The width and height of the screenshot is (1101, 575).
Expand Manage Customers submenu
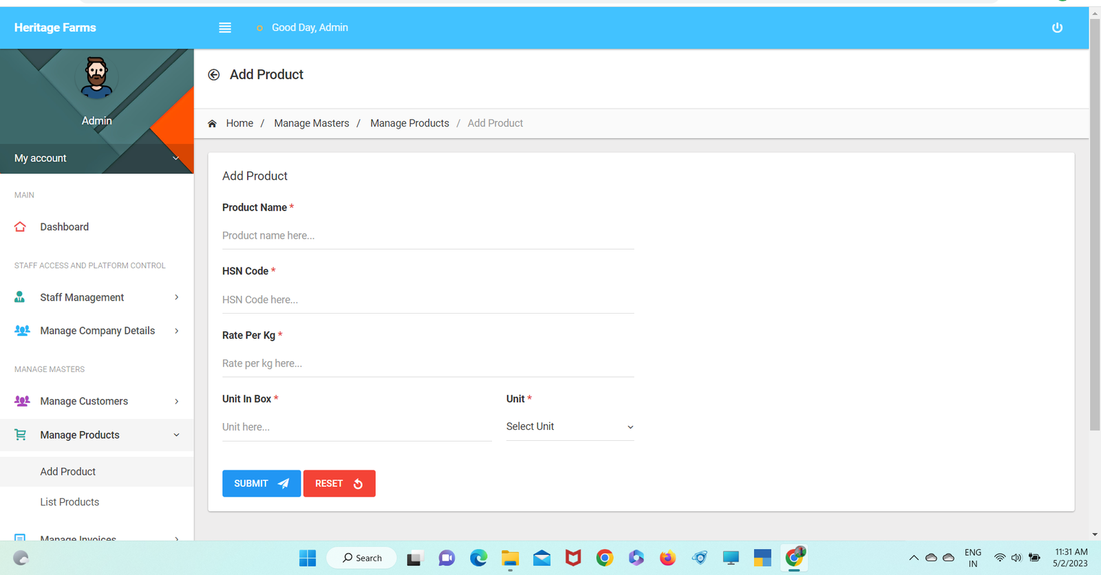(x=96, y=401)
